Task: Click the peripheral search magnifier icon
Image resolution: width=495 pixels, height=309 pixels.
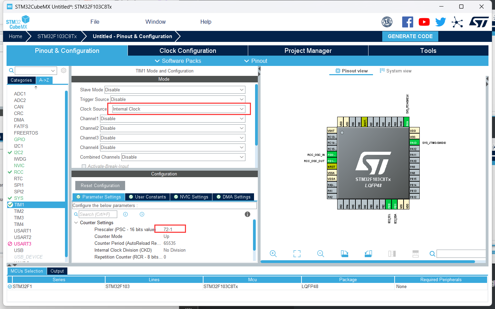Action: (x=11, y=70)
